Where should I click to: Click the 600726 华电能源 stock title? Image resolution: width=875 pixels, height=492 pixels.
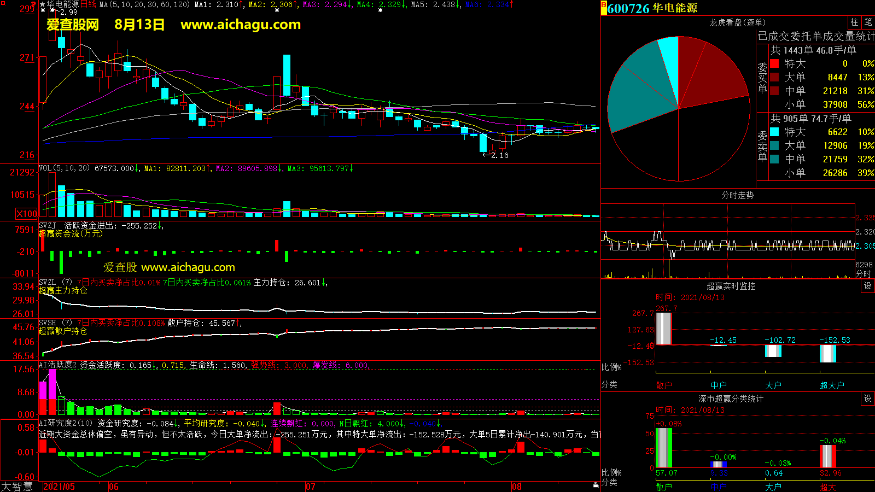(652, 8)
